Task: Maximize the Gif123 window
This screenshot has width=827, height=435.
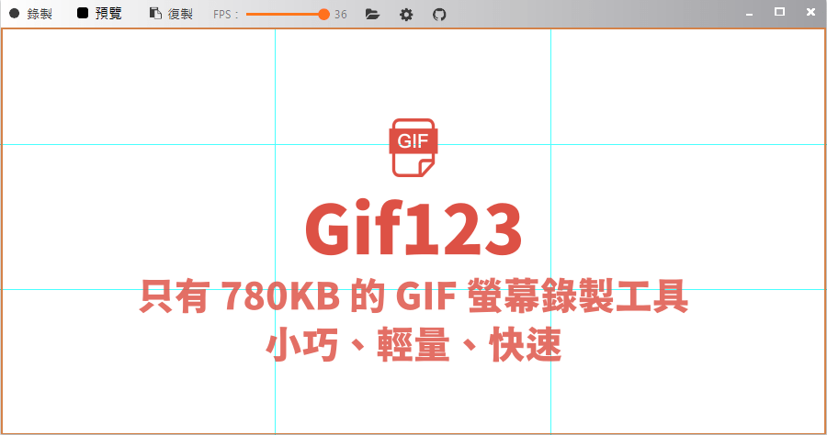Action: [779, 12]
